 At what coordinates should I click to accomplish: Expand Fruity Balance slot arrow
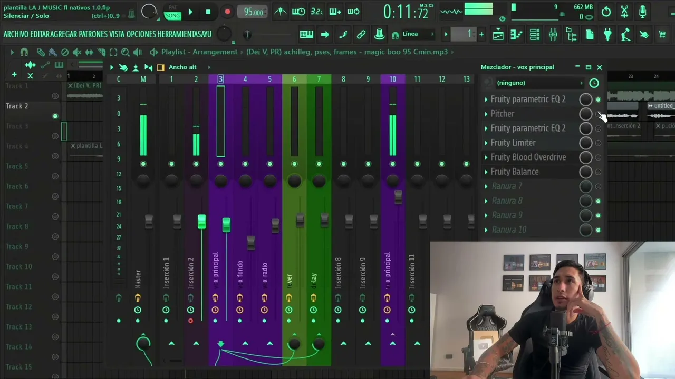point(486,172)
